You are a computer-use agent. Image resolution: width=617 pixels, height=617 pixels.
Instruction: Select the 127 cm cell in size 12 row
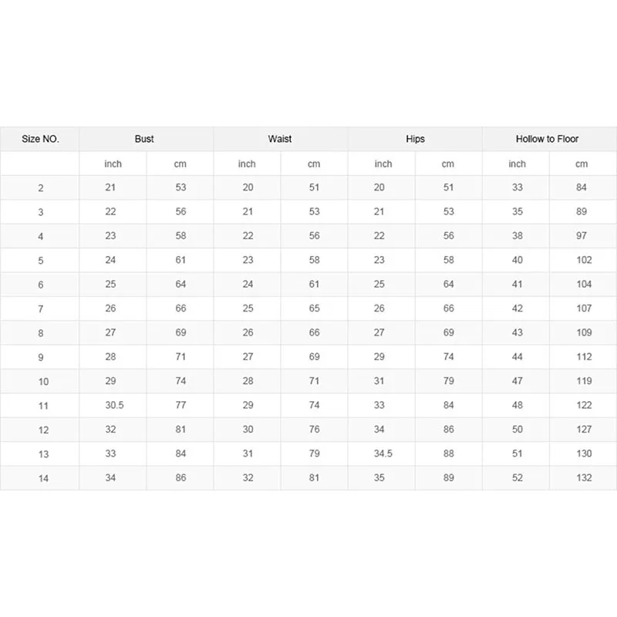(x=584, y=430)
